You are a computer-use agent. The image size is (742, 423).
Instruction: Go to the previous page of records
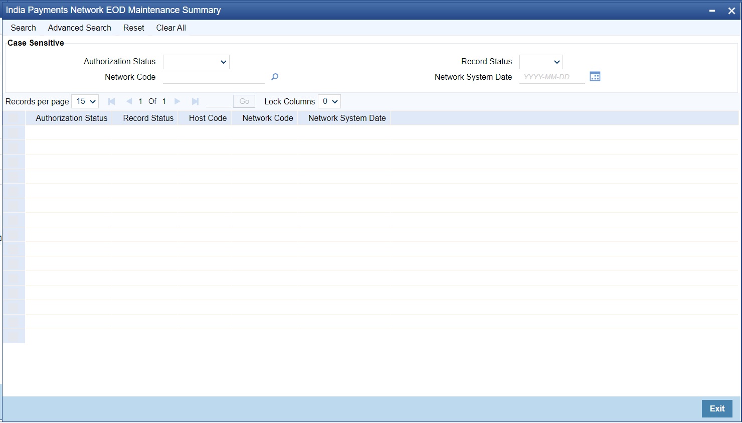coord(129,101)
